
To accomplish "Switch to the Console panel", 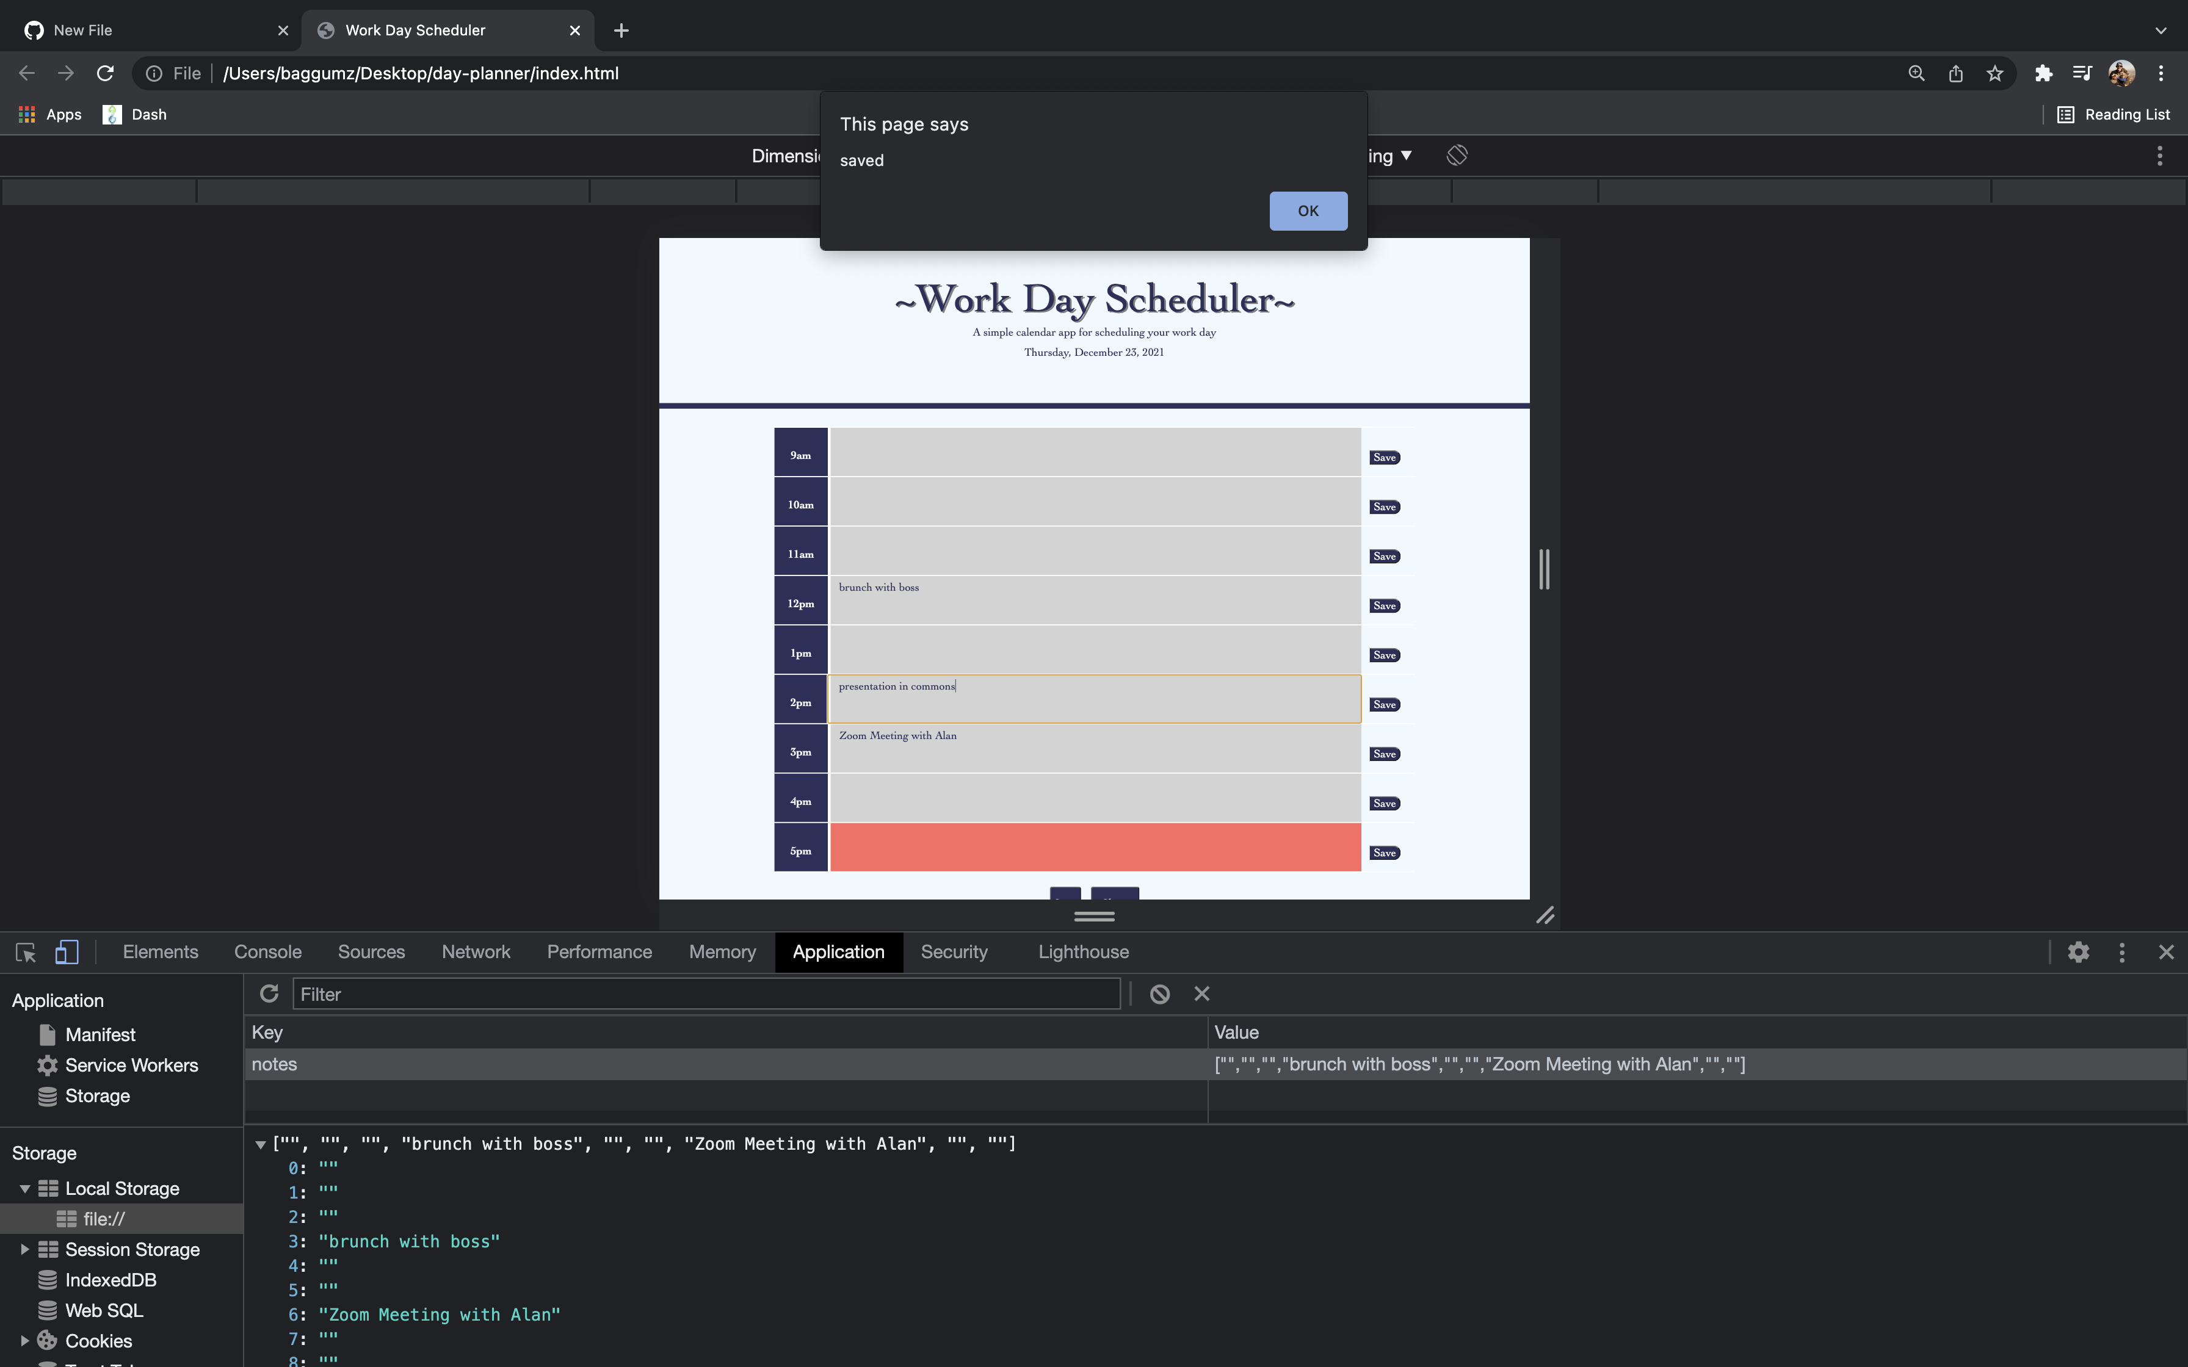I will pos(267,951).
